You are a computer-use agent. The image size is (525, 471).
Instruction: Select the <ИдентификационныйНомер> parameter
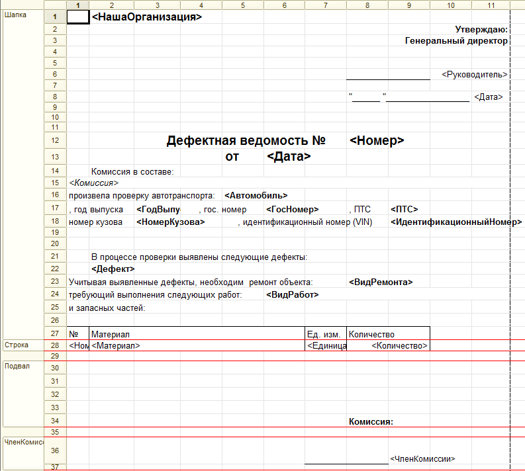pyautogui.click(x=456, y=222)
